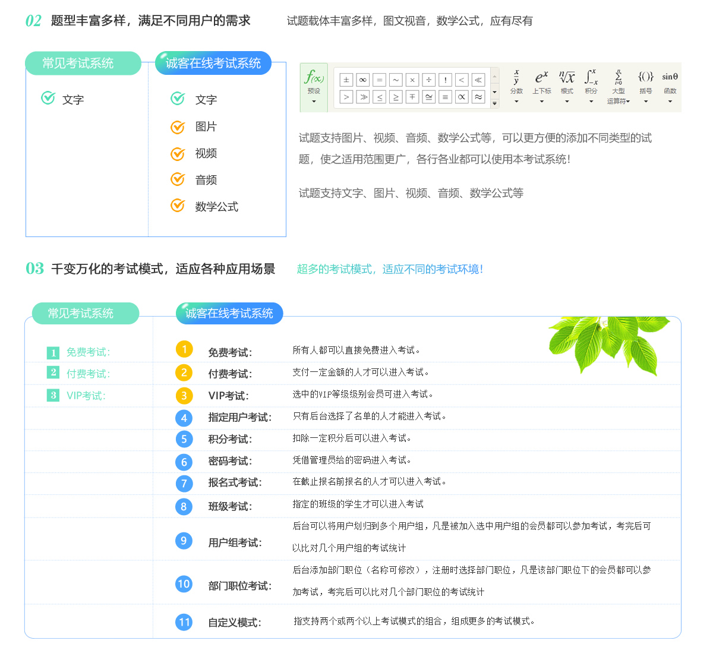Insert the much-greater-than ≫ symbol

point(363,96)
